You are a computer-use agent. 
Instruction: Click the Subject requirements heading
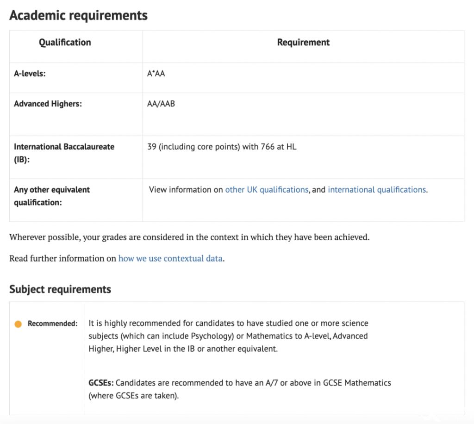pos(60,289)
